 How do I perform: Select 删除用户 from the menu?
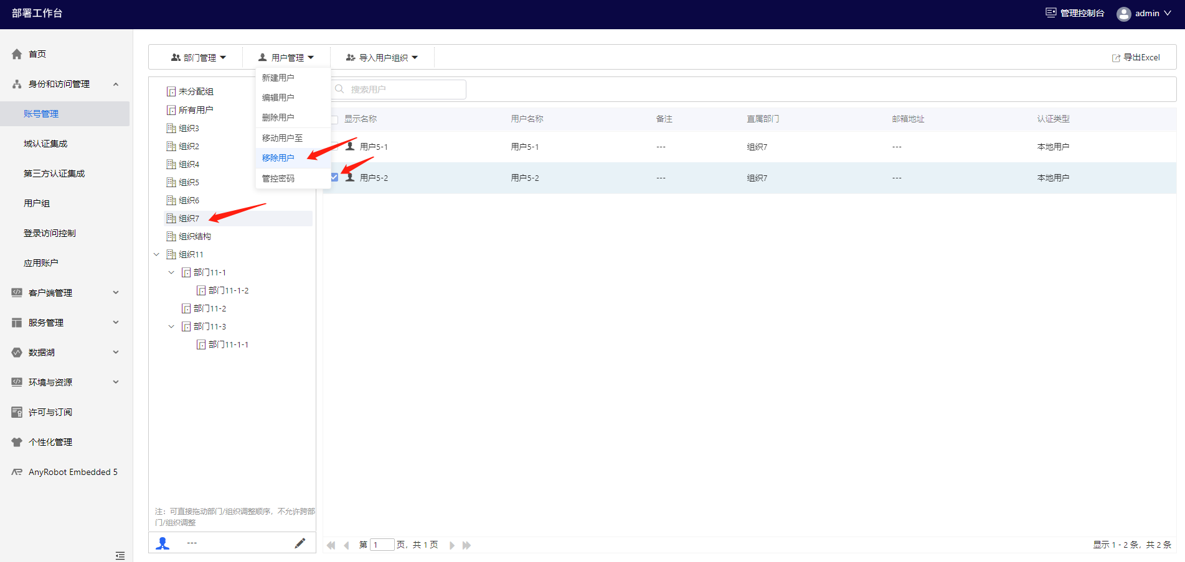click(293, 117)
